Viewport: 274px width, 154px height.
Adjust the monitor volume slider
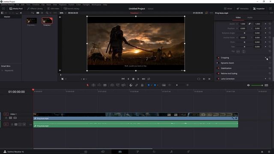[x=257, y=85]
